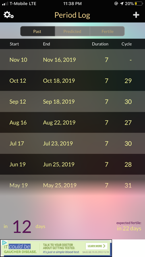Switch to the Fertile tab
Image resolution: width=145 pixels, height=257 pixels.
[x=108, y=31]
